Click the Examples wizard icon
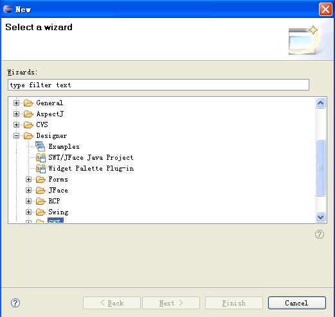 click(41, 146)
